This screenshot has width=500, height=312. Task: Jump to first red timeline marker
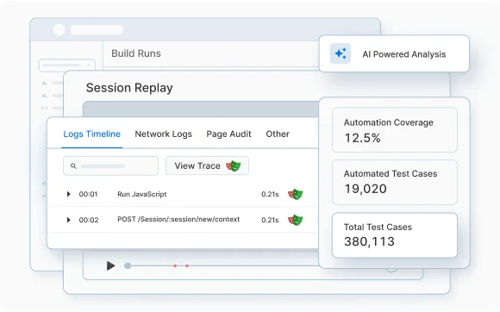(x=175, y=265)
